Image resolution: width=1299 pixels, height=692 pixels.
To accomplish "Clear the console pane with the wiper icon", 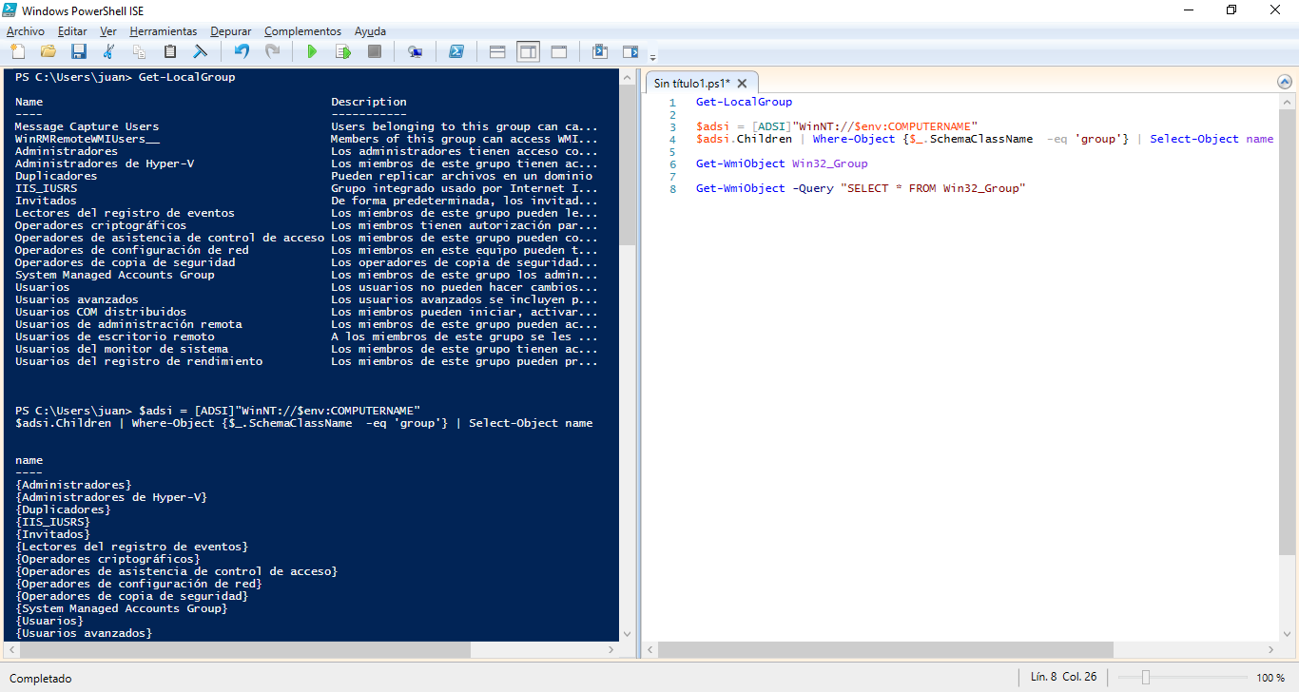I will [201, 51].
